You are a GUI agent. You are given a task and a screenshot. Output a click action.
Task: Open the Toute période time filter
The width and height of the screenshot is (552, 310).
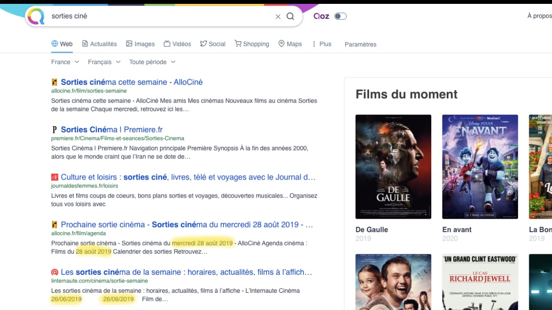pyautogui.click(x=152, y=62)
